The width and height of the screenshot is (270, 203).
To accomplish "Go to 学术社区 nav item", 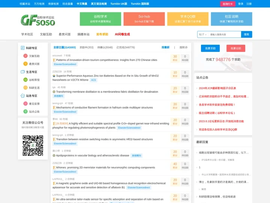I will 27,34.
